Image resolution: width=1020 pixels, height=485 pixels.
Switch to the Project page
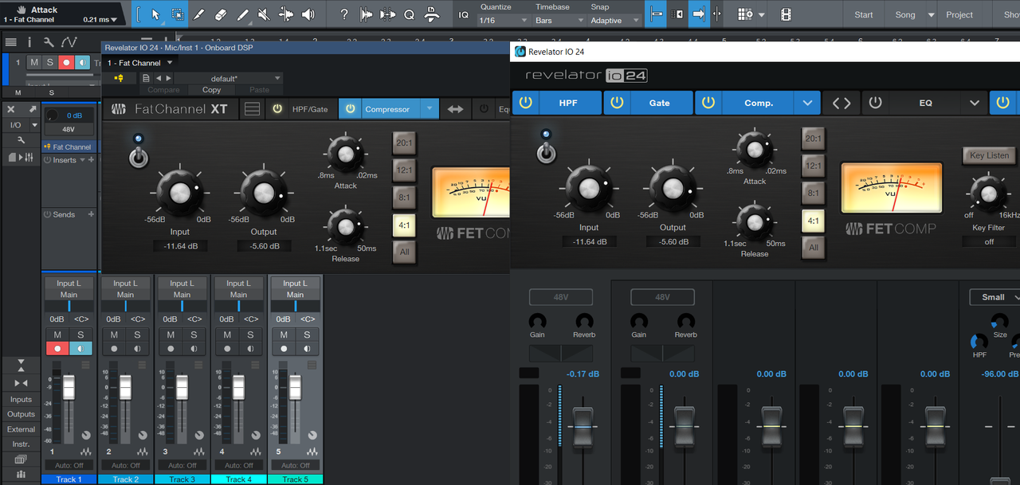click(959, 14)
